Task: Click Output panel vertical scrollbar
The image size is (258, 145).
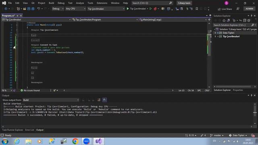Action: tap(255, 114)
